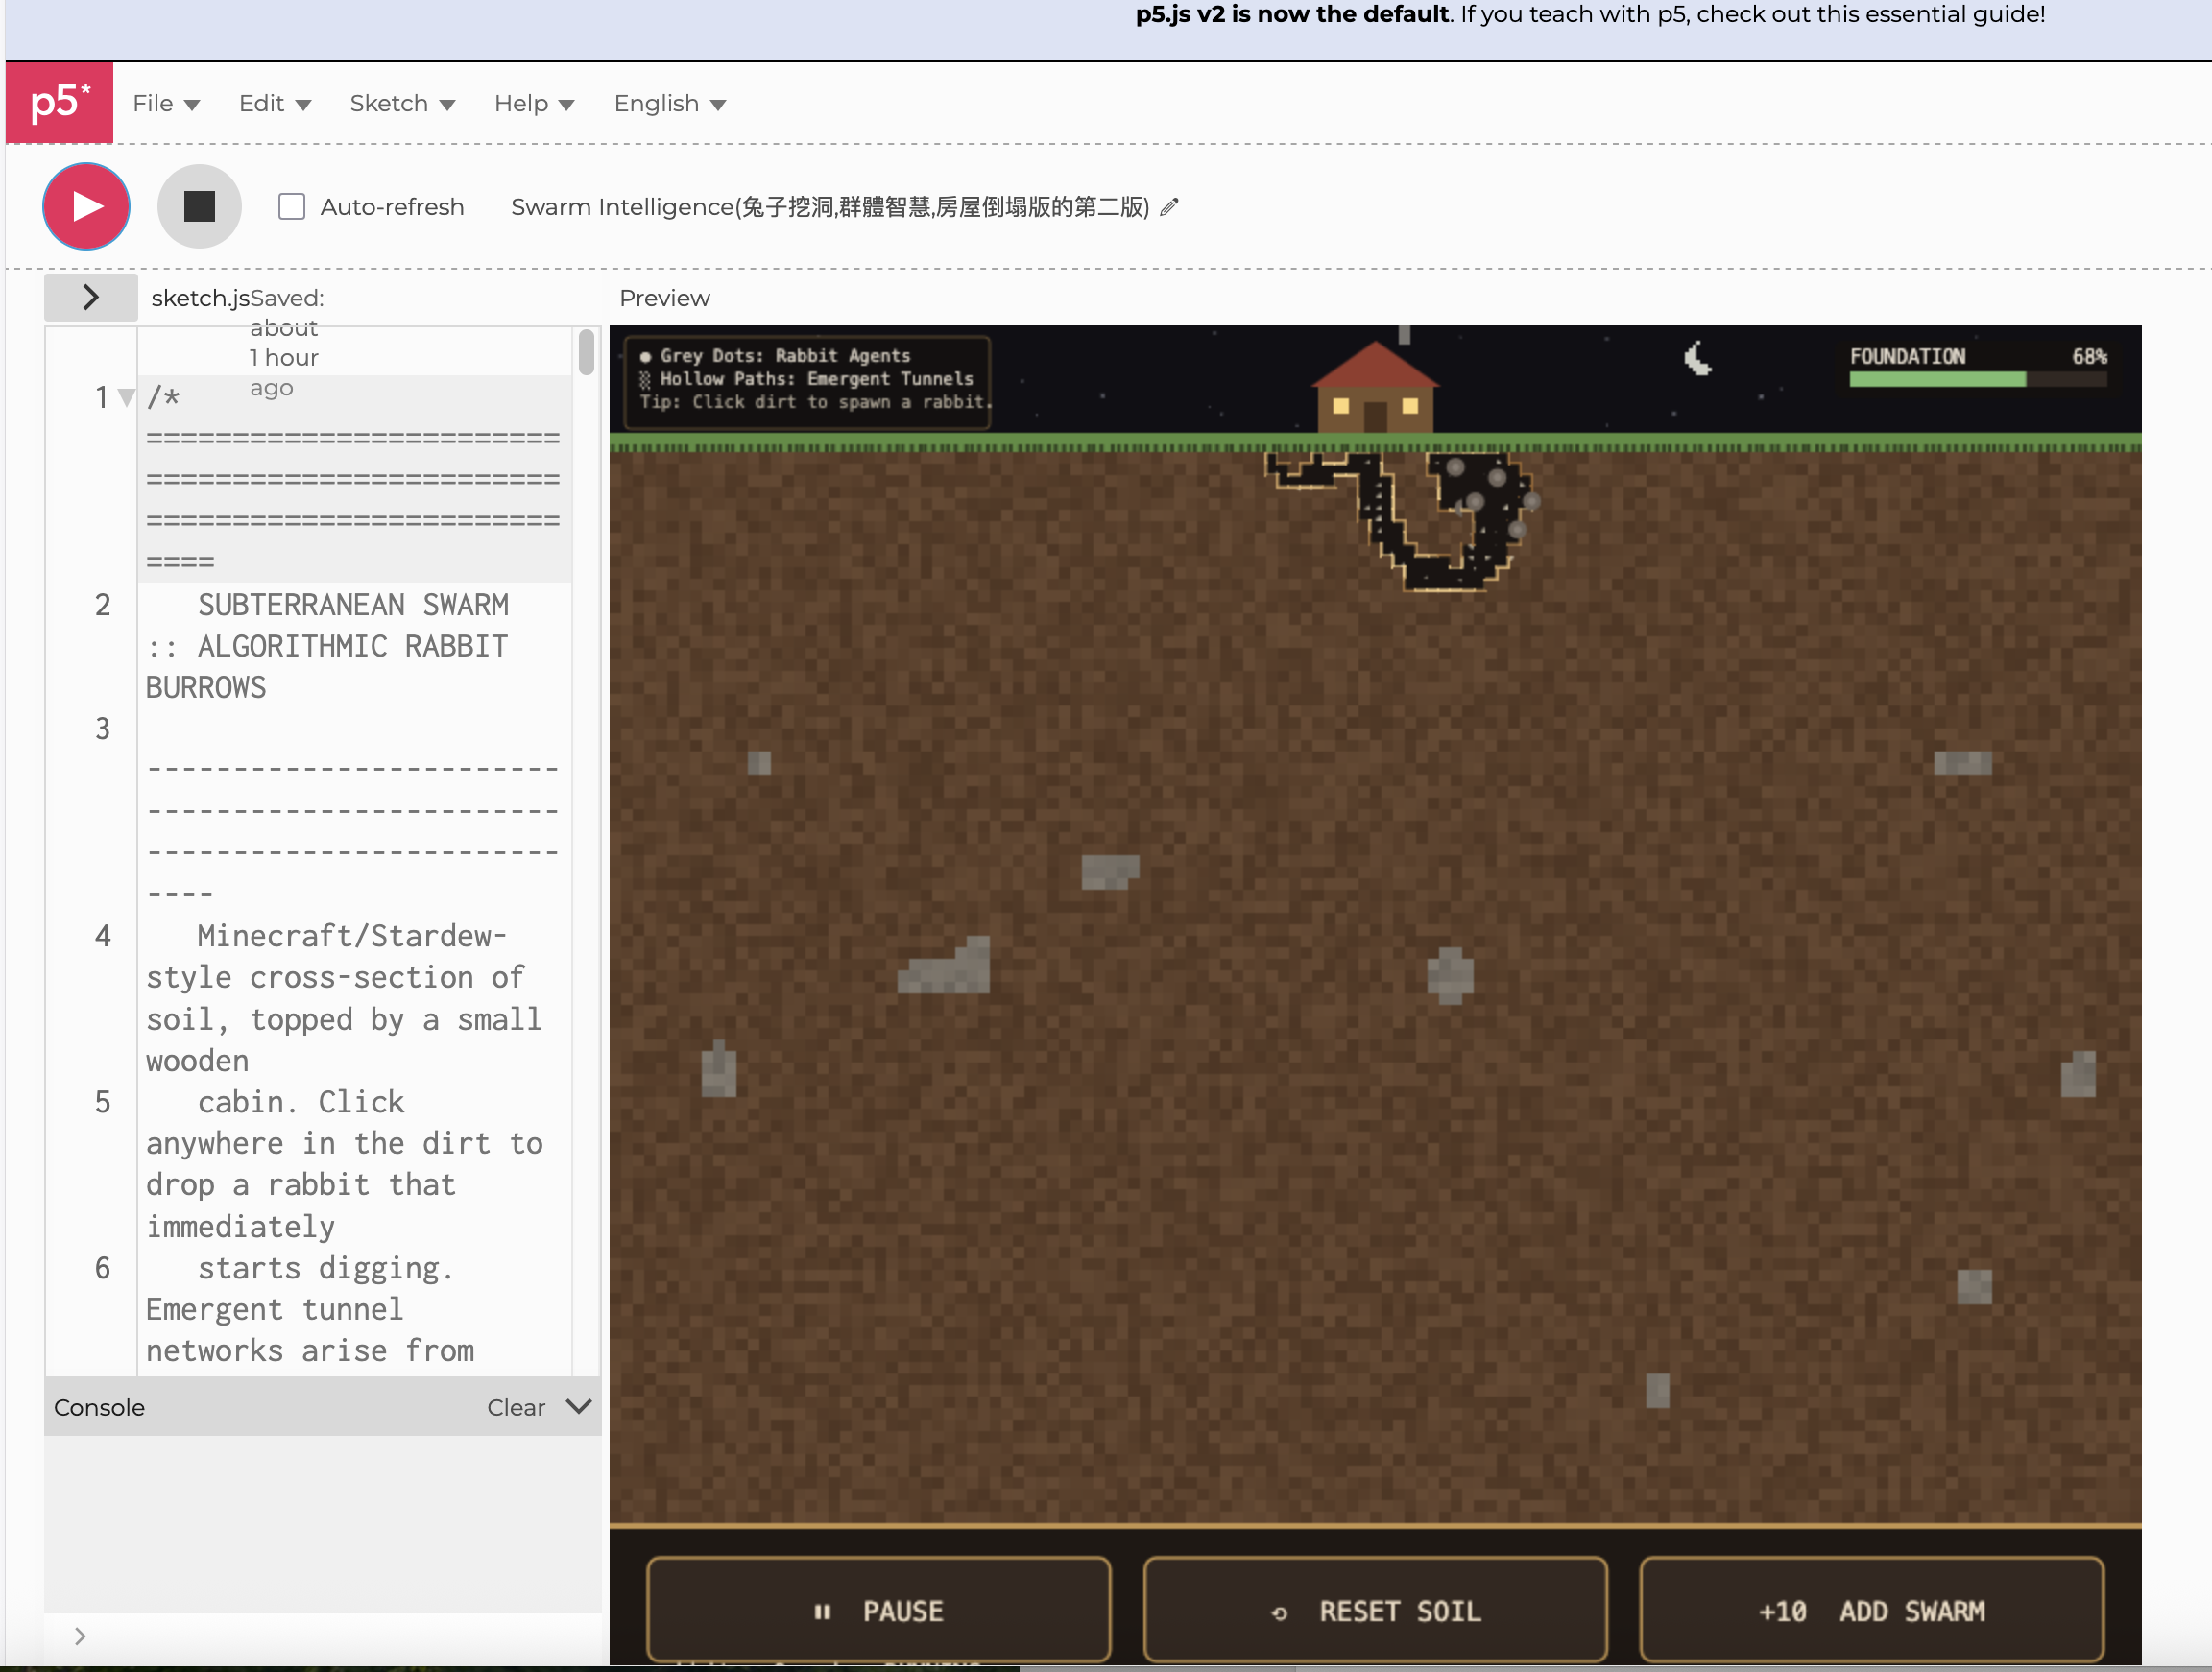Start the sketch with the play button
The height and width of the screenshot is (1672, 2212).
[87, 206]
